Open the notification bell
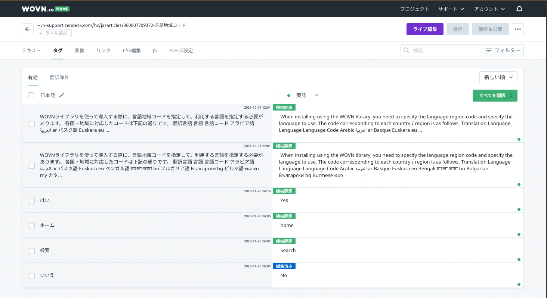547x298 pixels. (x=519, y=9)
